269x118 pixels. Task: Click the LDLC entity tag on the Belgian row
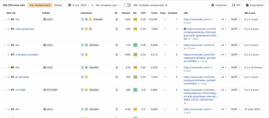click(x=48, y=67)
